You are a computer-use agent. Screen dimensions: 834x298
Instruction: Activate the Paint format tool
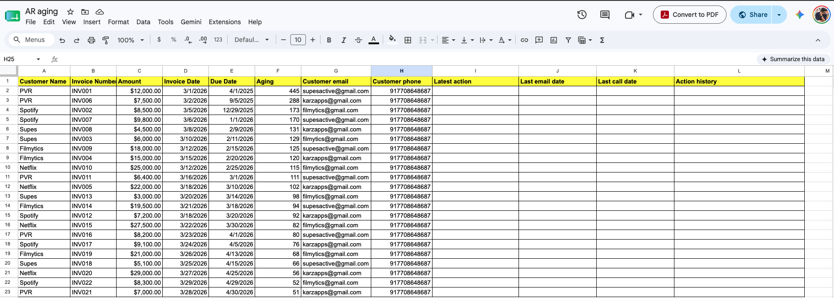(x=106, y=40)
